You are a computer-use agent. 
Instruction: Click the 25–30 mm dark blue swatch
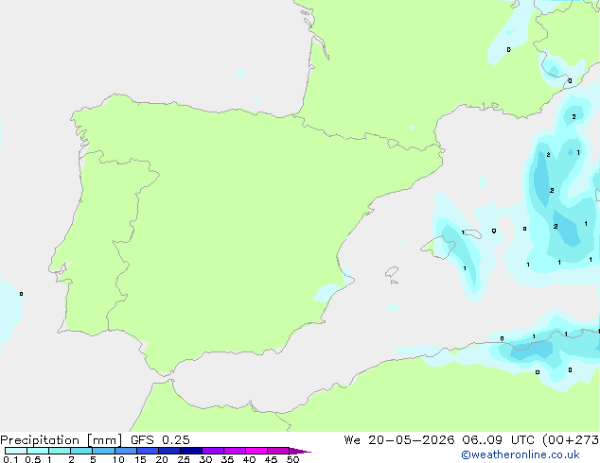(x=191, y=451)
